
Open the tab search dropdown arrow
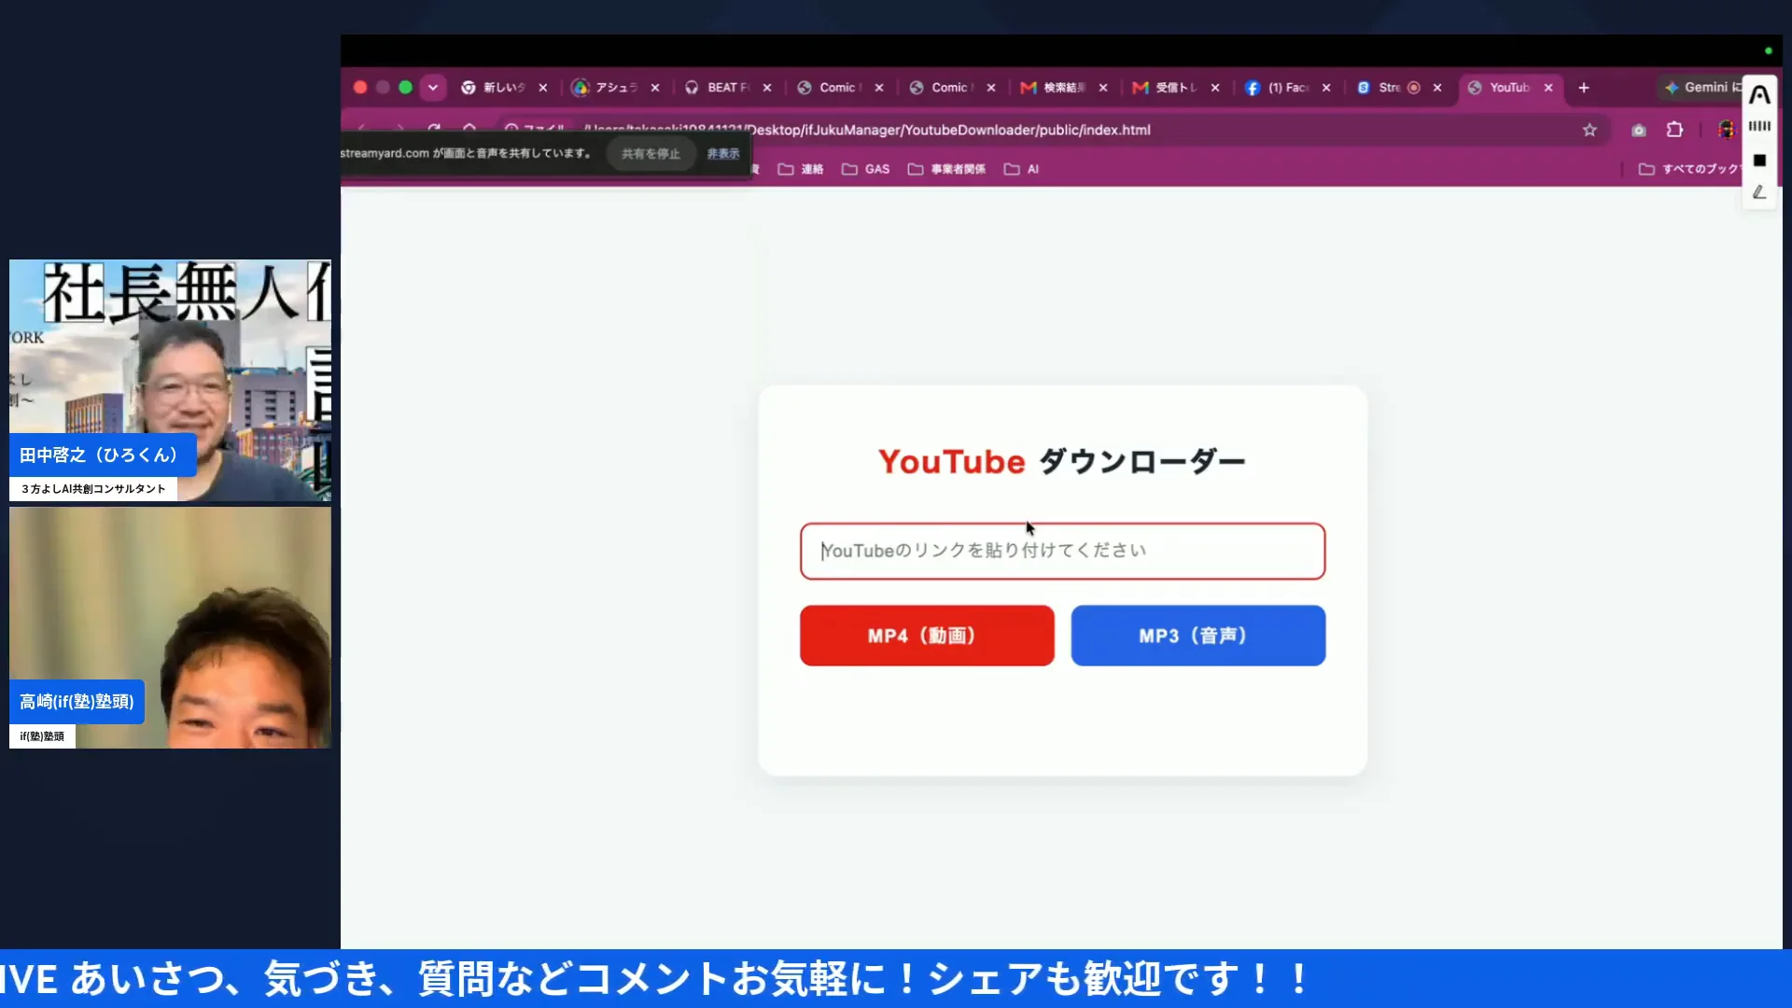click(432, 88)
